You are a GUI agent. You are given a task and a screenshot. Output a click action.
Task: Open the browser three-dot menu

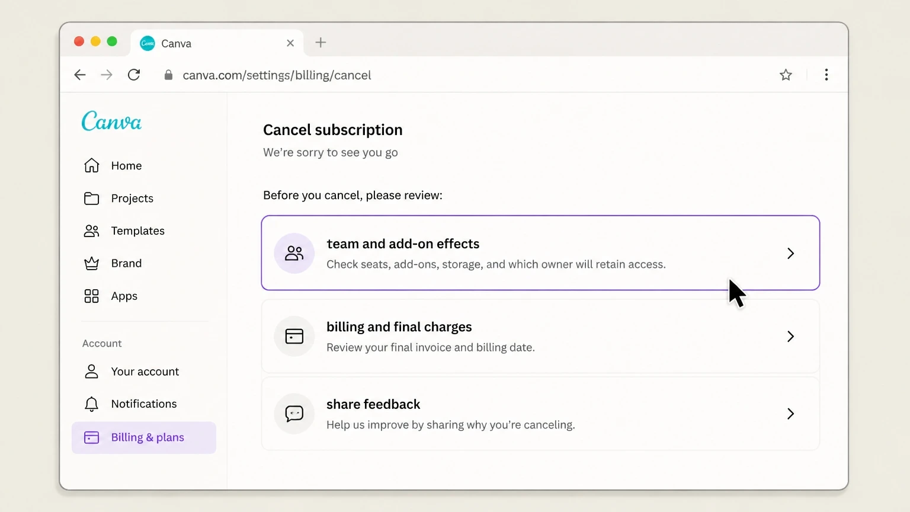pos(826,75)
